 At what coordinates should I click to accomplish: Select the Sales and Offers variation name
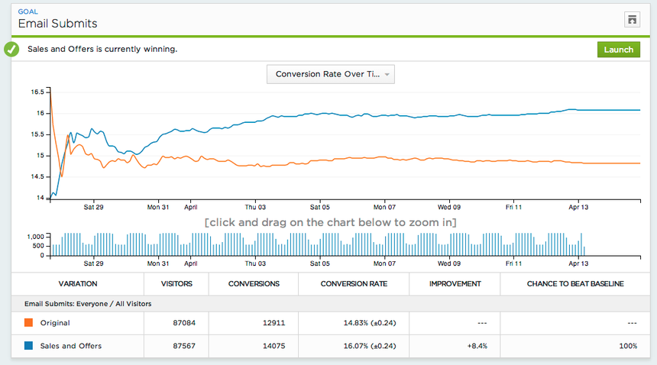(x=71, y=346)
